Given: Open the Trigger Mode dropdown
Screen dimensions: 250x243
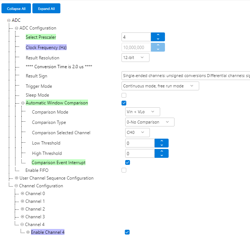Looking at the screenshot, I should click(x=160, y=86).
